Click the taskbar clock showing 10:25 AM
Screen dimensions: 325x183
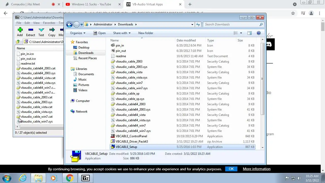312,178
